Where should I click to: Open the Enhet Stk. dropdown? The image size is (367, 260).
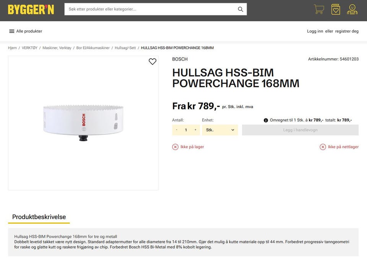[x=220, y=130]
